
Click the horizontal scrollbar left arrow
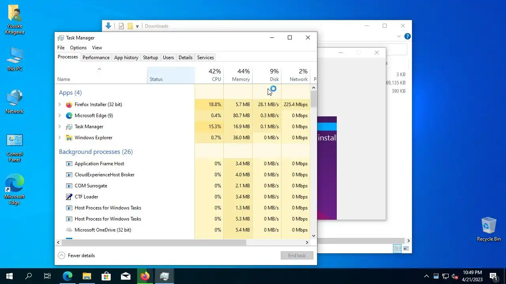[x=59, y=242]
